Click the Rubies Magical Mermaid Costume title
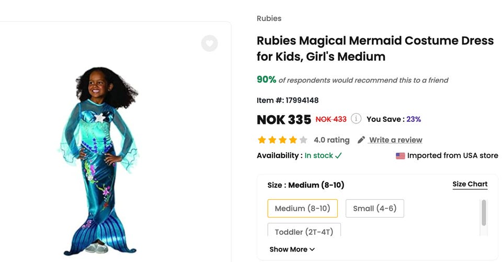 click(375, 48)
